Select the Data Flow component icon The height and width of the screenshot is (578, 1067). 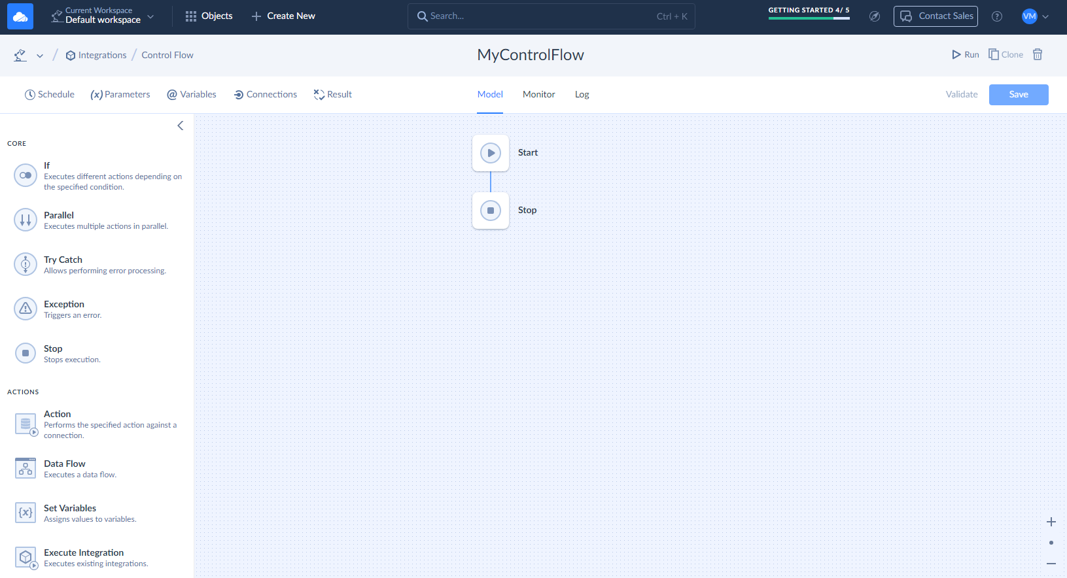tap(26, 468)
